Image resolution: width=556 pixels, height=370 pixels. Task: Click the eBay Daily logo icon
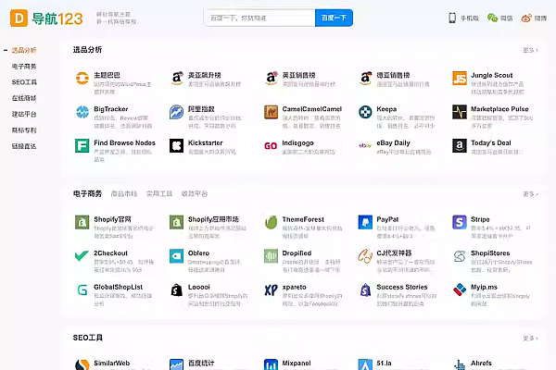[x=365, y=145]
